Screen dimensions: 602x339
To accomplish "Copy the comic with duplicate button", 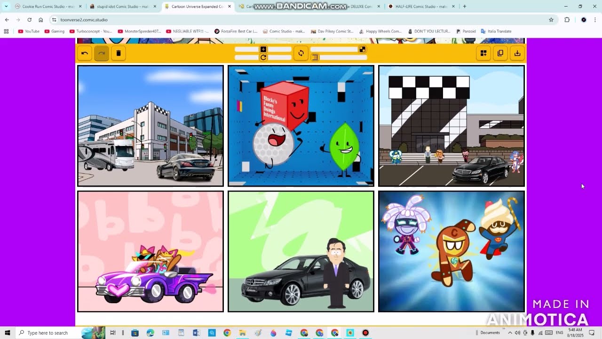I will pyautogui.click(x=500, y=53).
